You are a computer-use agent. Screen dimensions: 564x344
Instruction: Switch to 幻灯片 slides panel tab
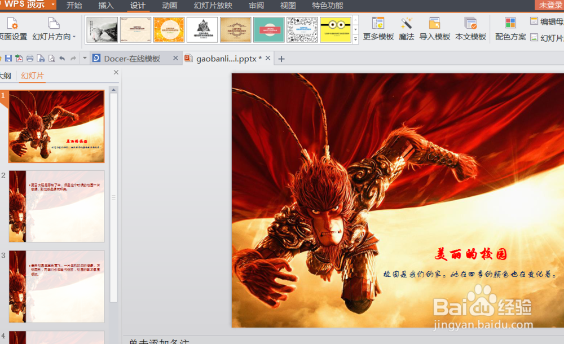tap(32, 76)
